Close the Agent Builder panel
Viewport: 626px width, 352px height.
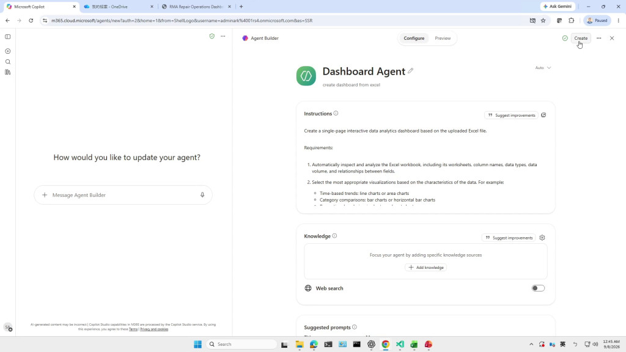pos(612,38)
